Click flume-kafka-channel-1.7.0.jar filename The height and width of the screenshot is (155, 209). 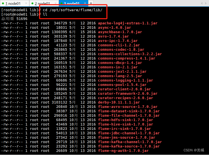pos(130,142)
